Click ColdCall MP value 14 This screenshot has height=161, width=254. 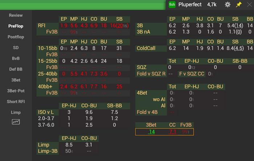point(186,48)
